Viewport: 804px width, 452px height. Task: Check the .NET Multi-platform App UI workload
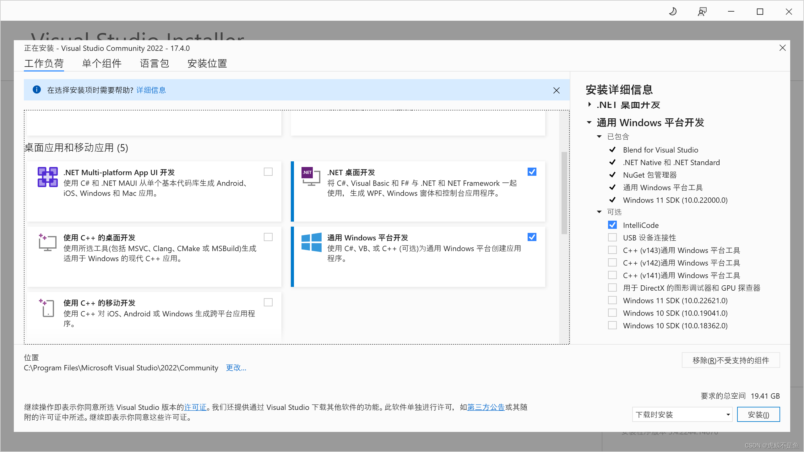pos(268,172)
